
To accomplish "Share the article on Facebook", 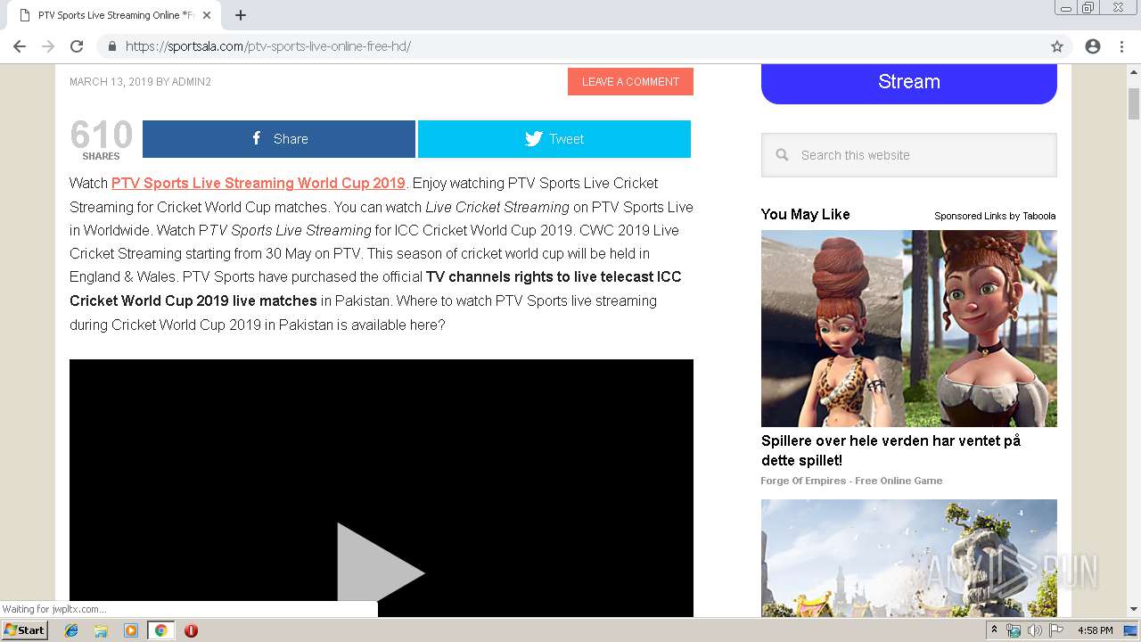I will (x=279, y=139).
